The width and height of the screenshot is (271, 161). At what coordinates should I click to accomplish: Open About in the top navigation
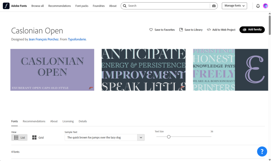tap(113, 6)
